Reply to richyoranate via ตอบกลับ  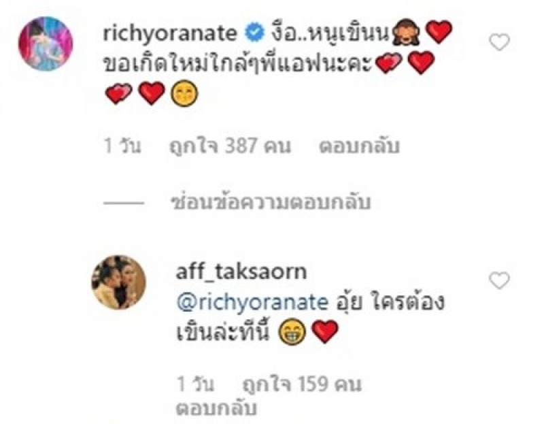pyautogui.click(x=359, y=146)
